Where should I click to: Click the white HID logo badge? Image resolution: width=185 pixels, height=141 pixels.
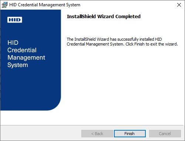pos(15,20)
